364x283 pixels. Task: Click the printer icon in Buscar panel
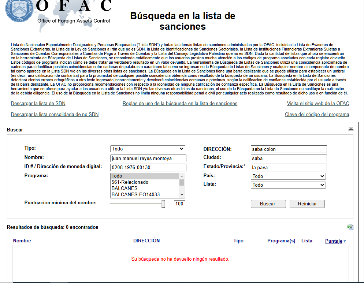pos(351,129)
